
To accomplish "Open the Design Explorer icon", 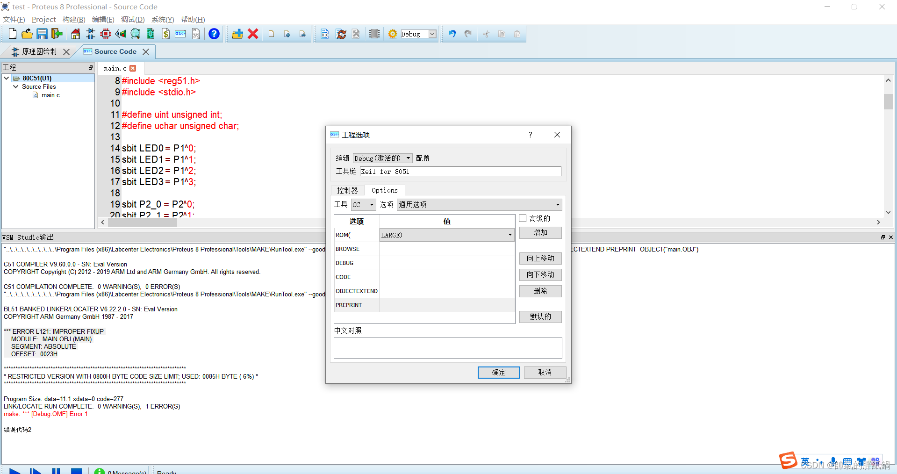I will tap(151, 34).
